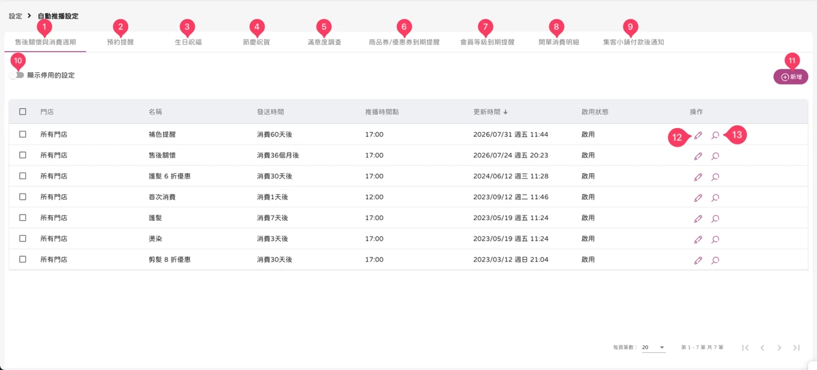Switch to 會員等級到期提醒 tab
The width and height of the screenshot is (817, 370).
pos(487,42)
